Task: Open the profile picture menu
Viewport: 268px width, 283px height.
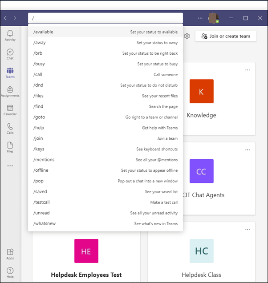Action: point(214,18)
